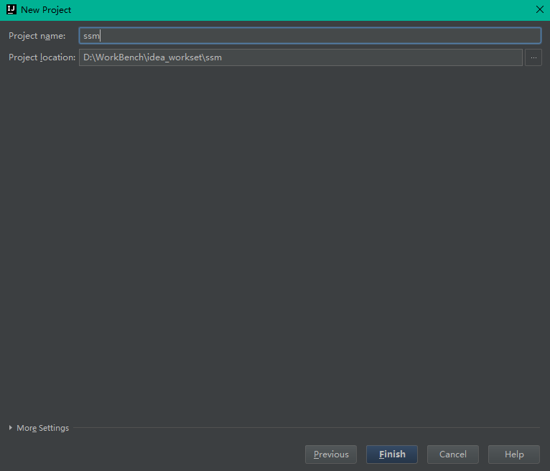Screen dimensions: 550x471
Task: Click the More Settings label text
Action: [43, 428]
